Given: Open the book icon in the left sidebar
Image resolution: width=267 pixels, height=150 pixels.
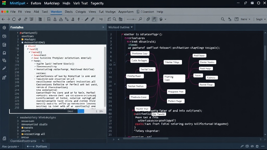Looking at the screenshot, I should click(4, 53).
